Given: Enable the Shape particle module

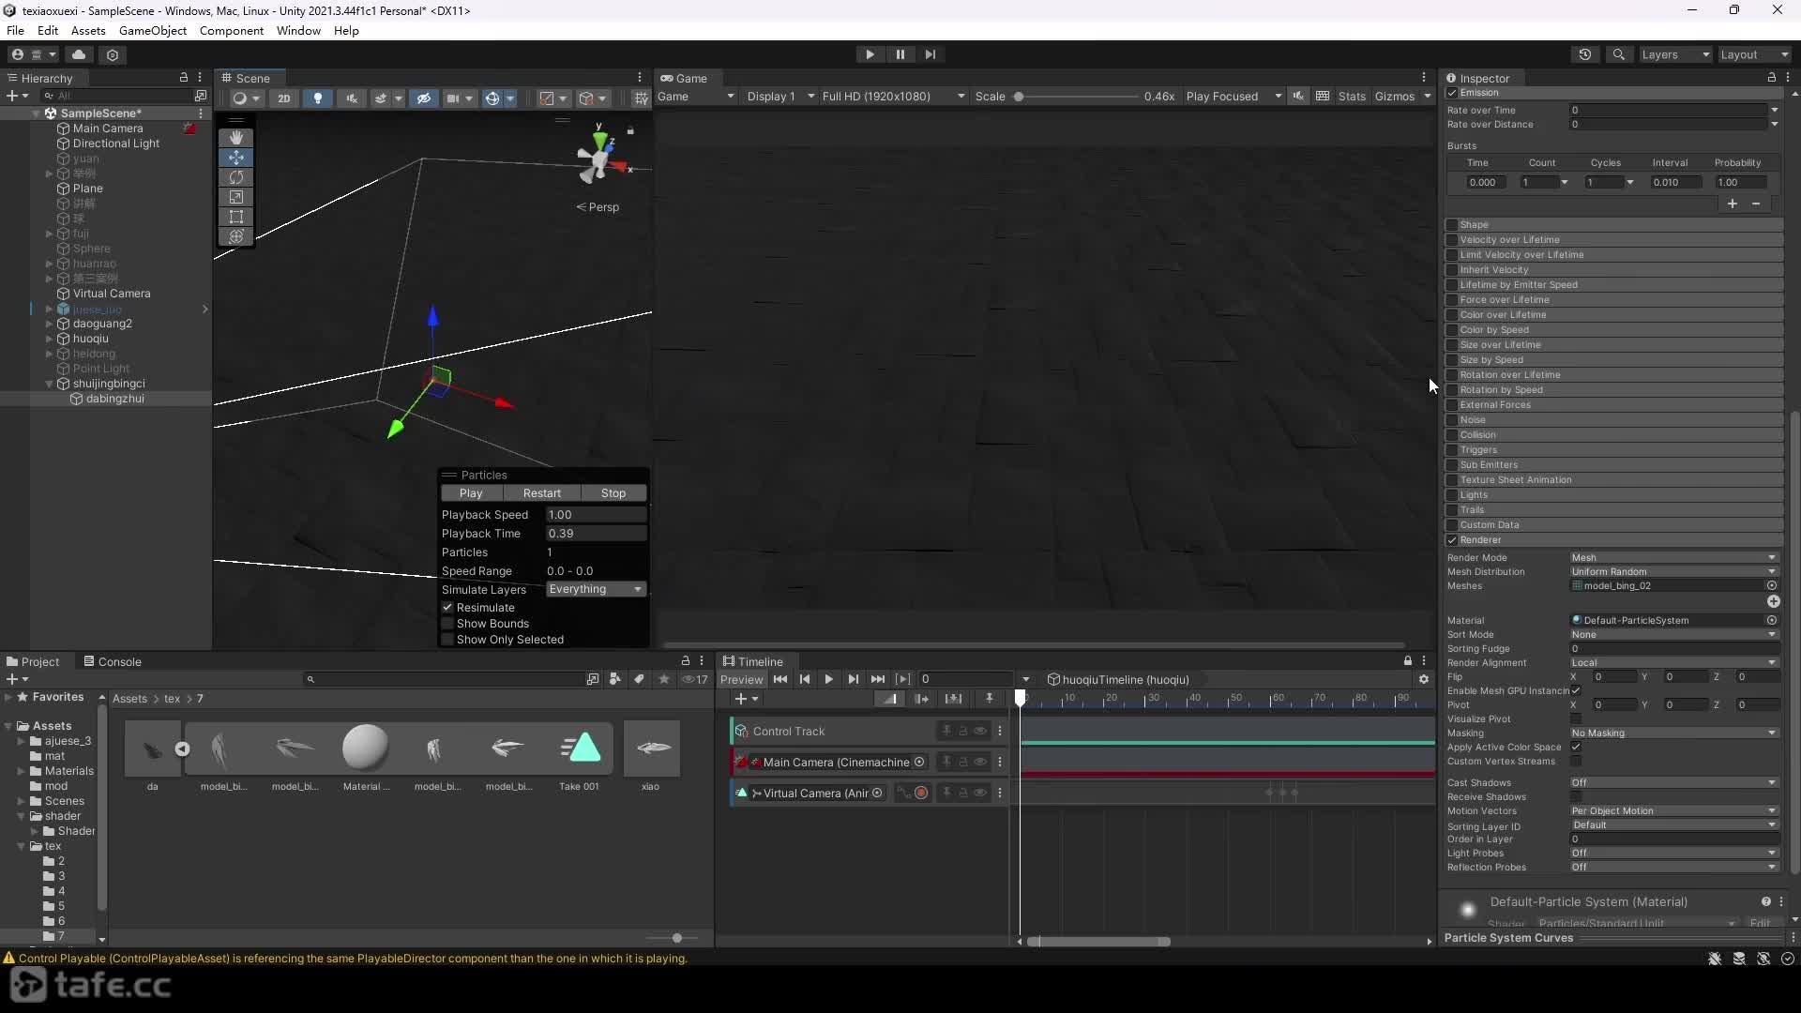Looking at the screenshot, I should pyautogui.click(x=1452, y=225).
